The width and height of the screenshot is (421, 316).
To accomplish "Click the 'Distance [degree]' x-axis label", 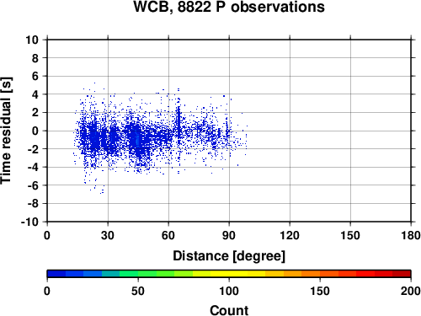I will click(x=229, y=256).
